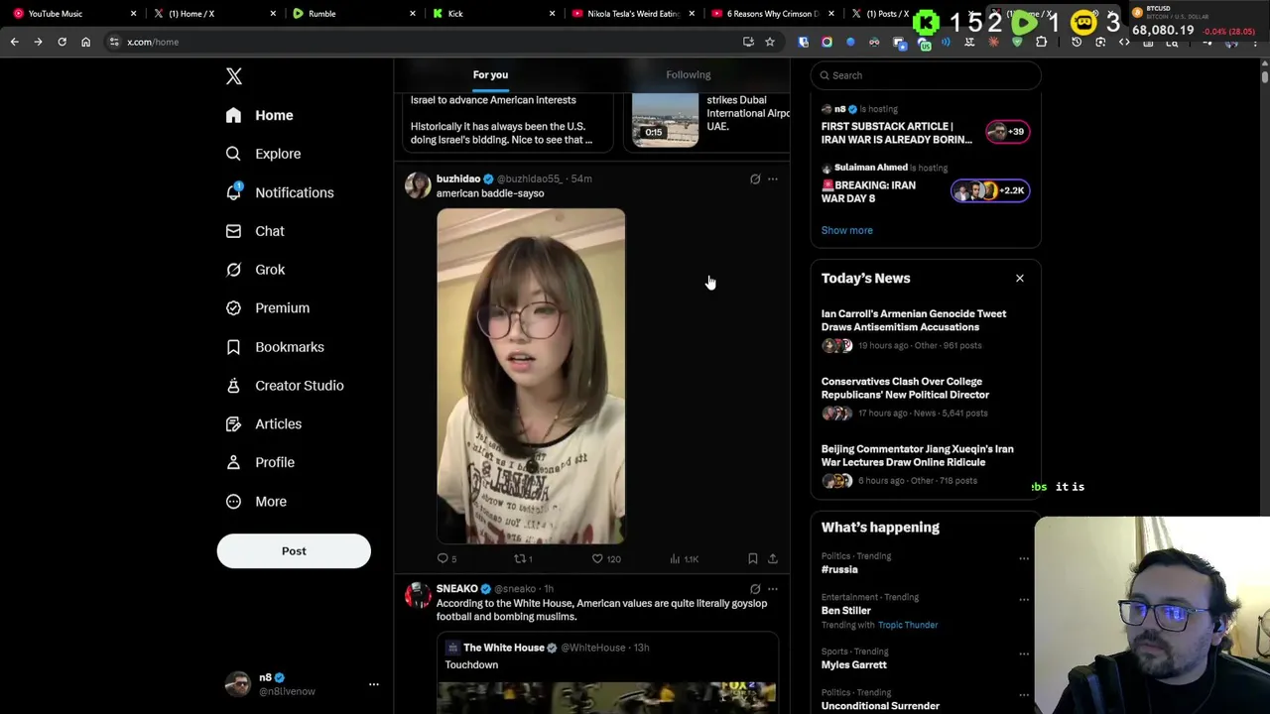Reply to buzhidao post
1270x714 pixels.
coord(446,559)
